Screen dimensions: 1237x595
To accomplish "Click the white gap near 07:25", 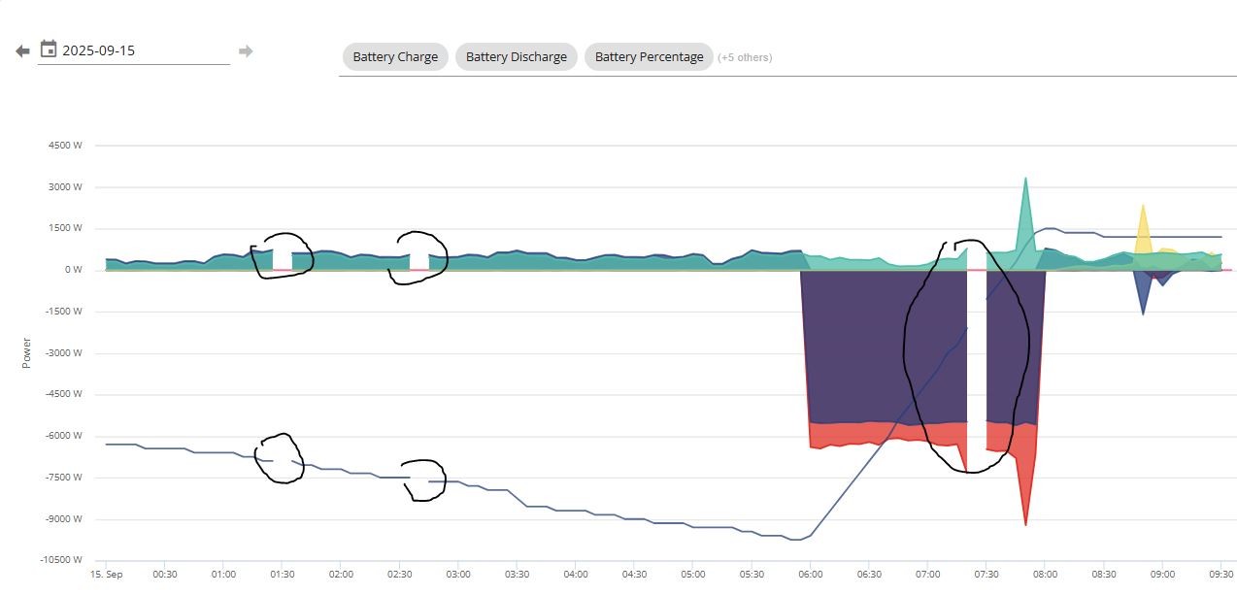I will coord(977,359).
